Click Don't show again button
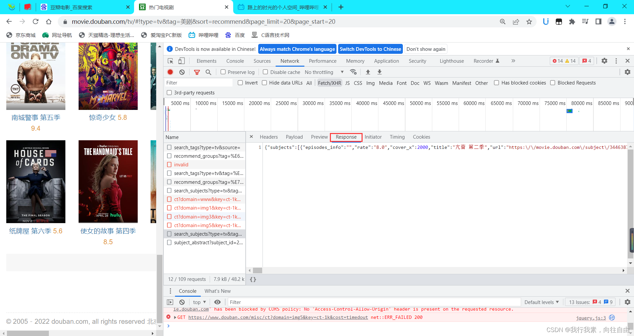The width and height of the screenshot is (634, 336). pyautogui.click(x=426, y=49)
